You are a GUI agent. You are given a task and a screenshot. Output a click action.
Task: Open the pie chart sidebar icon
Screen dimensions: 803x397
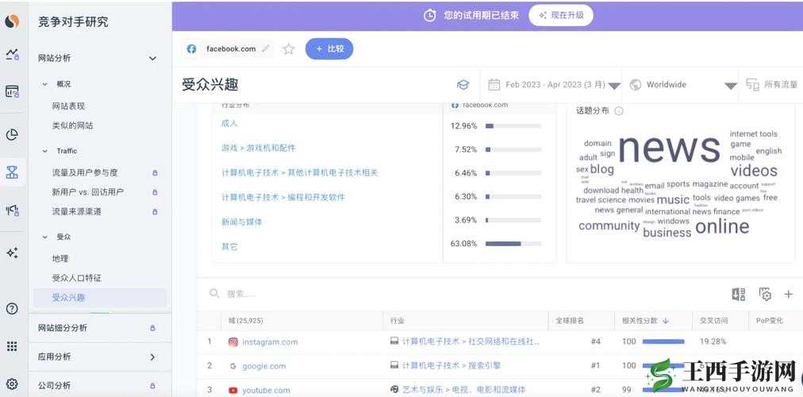[x=12, y=135]
